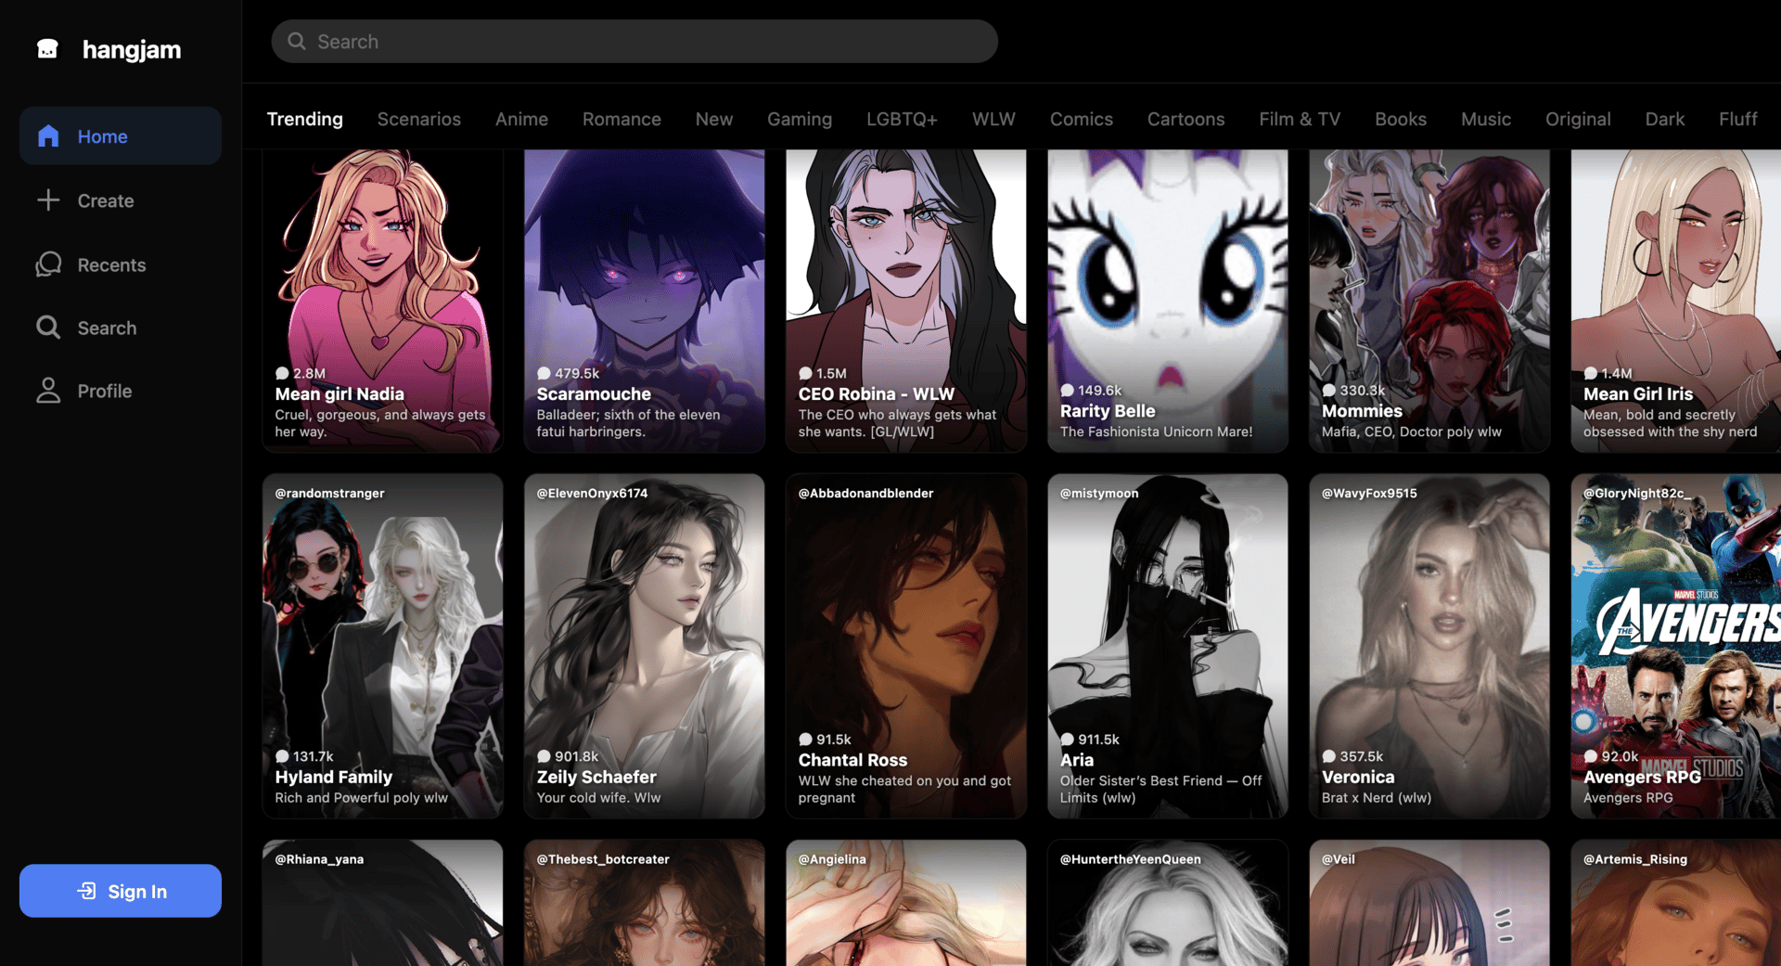Viewport: 1781px width, 966px height.
Task: Focus the Search input field
Action: pos(634,41)
